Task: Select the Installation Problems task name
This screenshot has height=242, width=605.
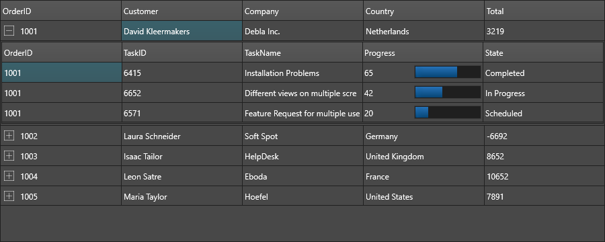Action: [x=303, y=73]
